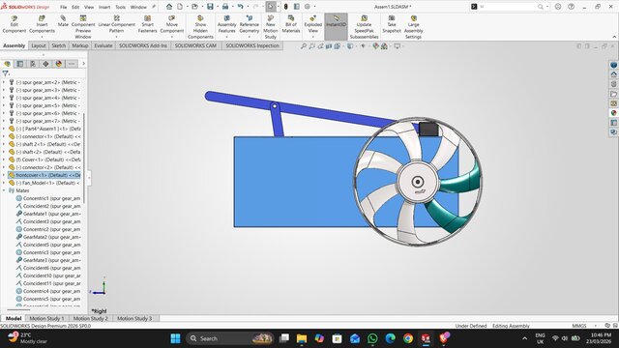Click the Home icon in title bar
The width and height of the screenshot is (619, 348).
coord(169,7)
